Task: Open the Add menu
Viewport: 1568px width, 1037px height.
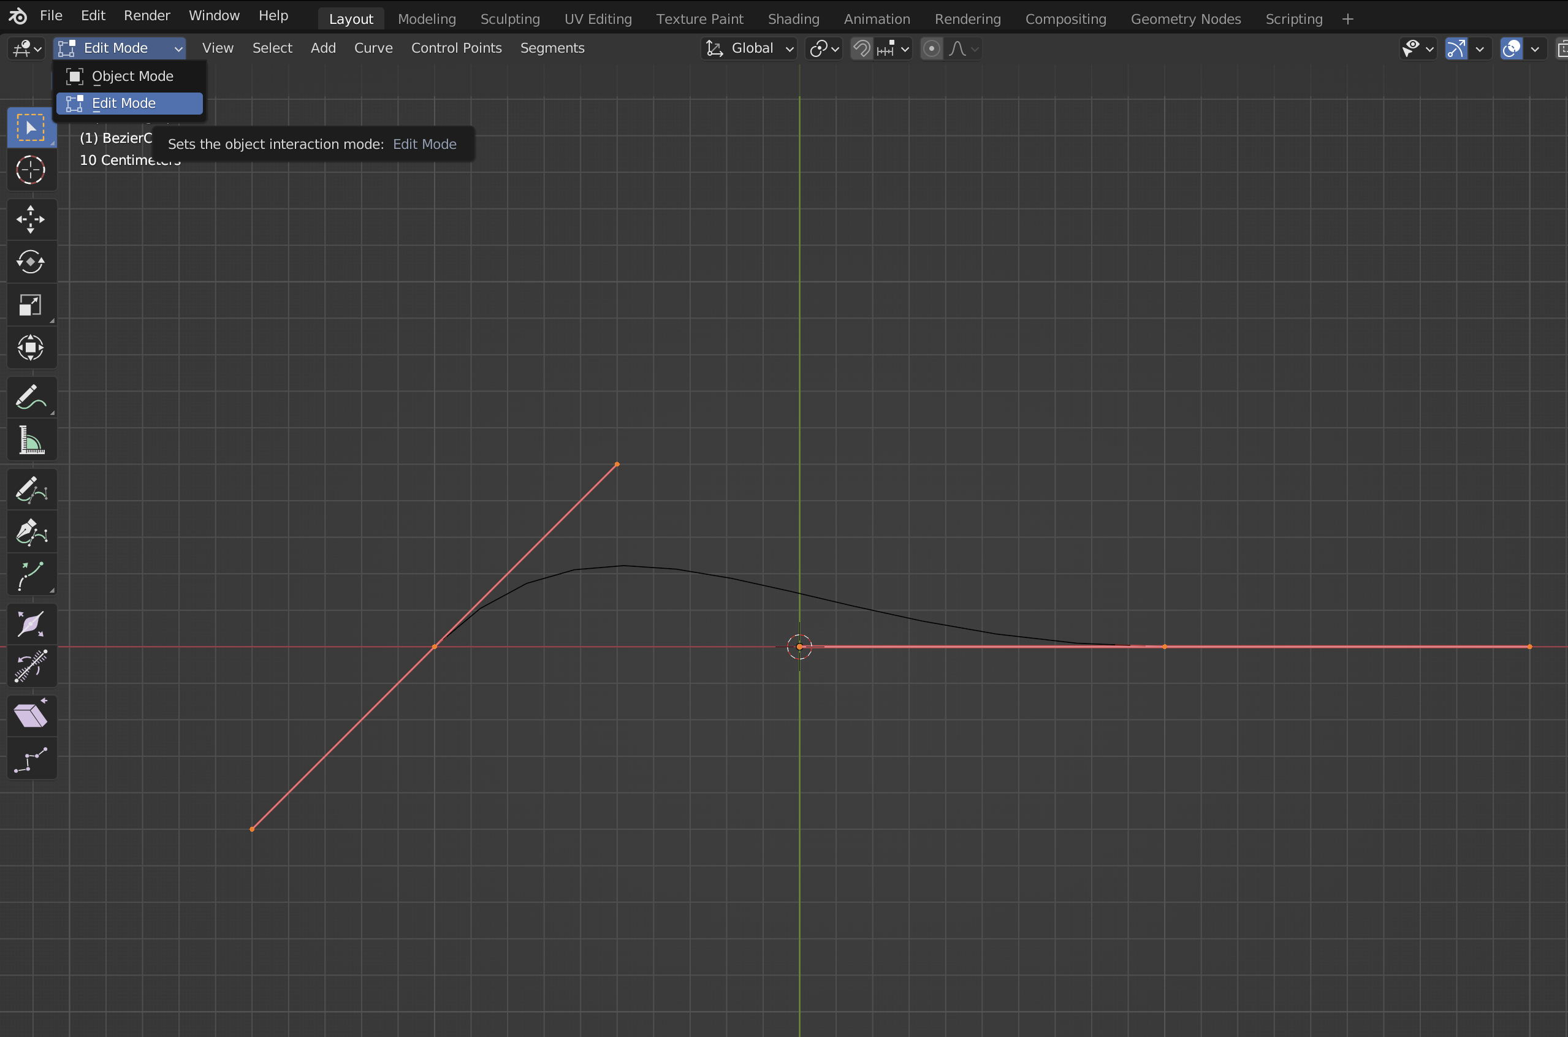Action: 324,48
